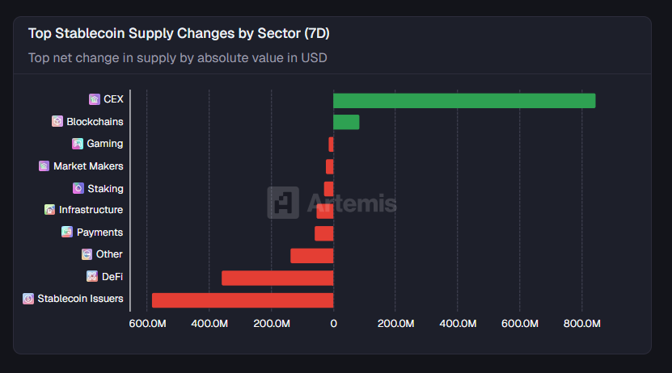
Task: Click the red Payments bar
Action: point(323,233)
